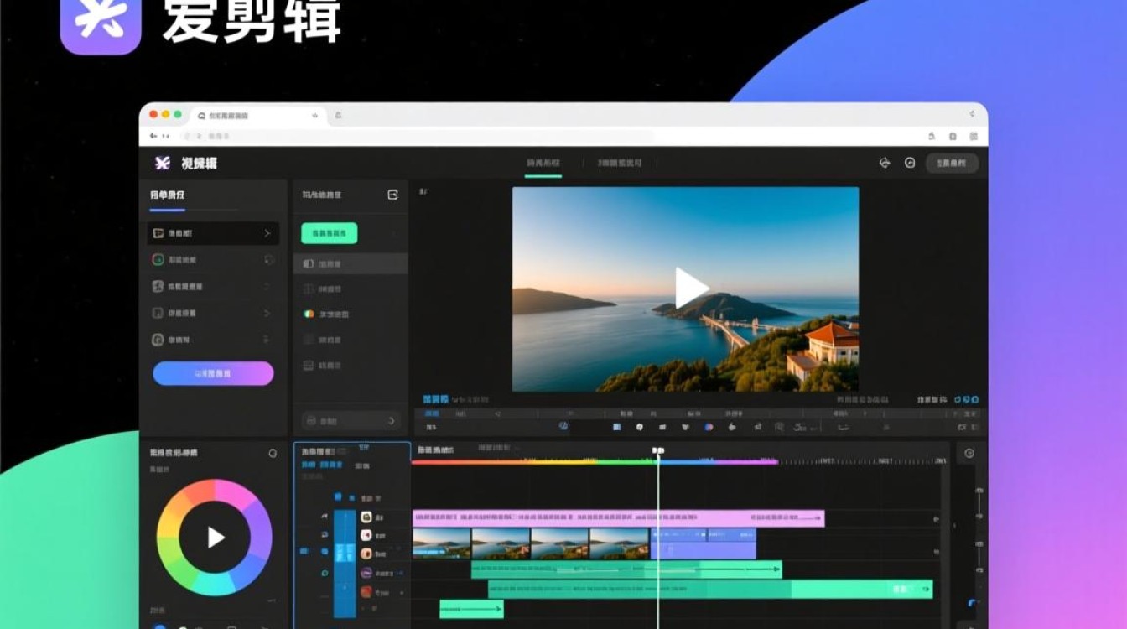This screenshot has width=1127, height=629.
Task: Click the dark pill button in the app header
Action: pos(952,163)
